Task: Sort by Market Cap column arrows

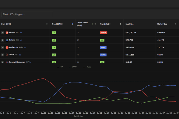Action: 175,24
